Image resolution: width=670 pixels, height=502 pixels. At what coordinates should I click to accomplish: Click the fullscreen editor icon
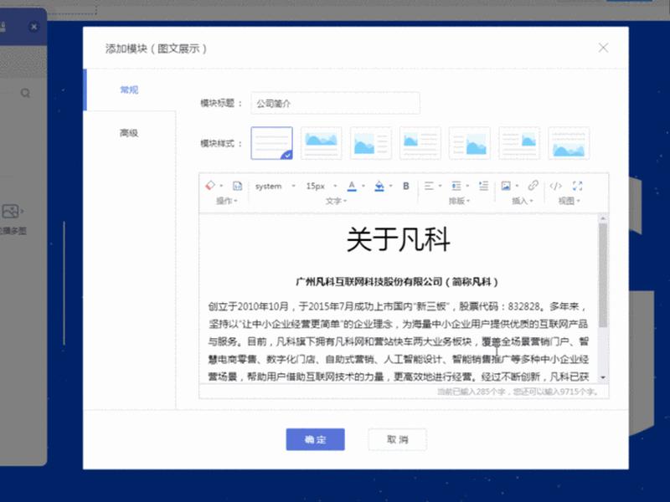pos(577,186)
